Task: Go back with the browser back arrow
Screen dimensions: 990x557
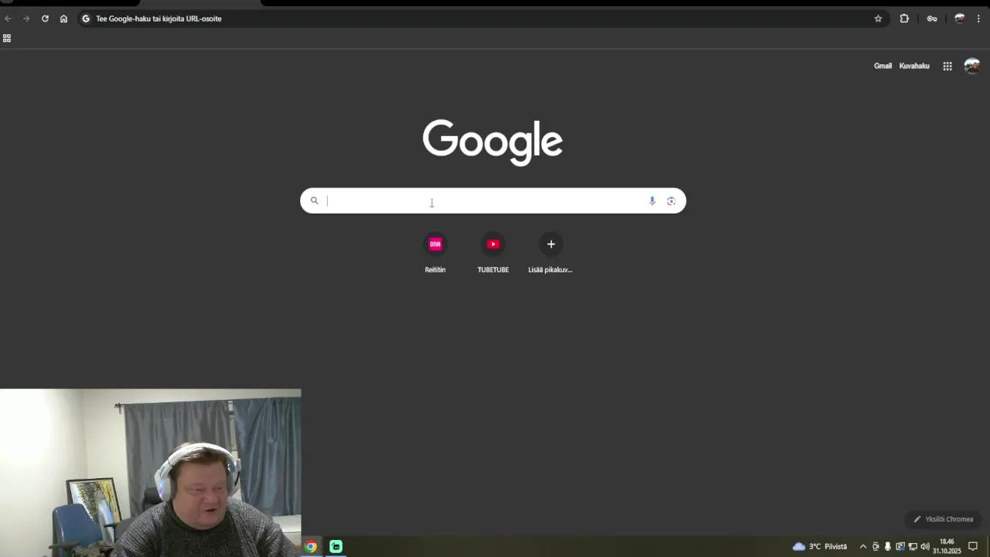Action: 8,19
